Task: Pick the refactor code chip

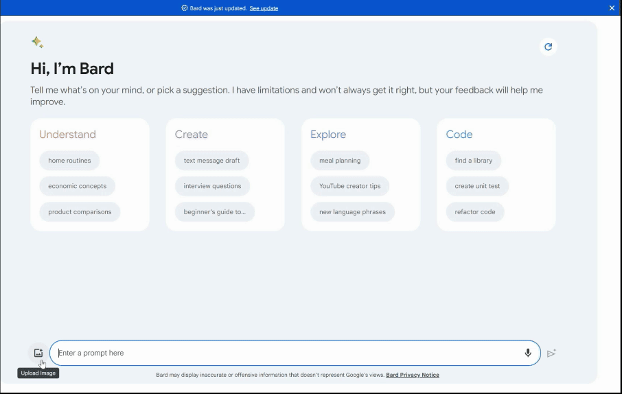Action: [x=475, y=212]
